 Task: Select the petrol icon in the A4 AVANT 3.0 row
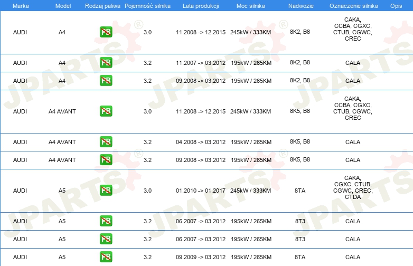pos(106,111)
